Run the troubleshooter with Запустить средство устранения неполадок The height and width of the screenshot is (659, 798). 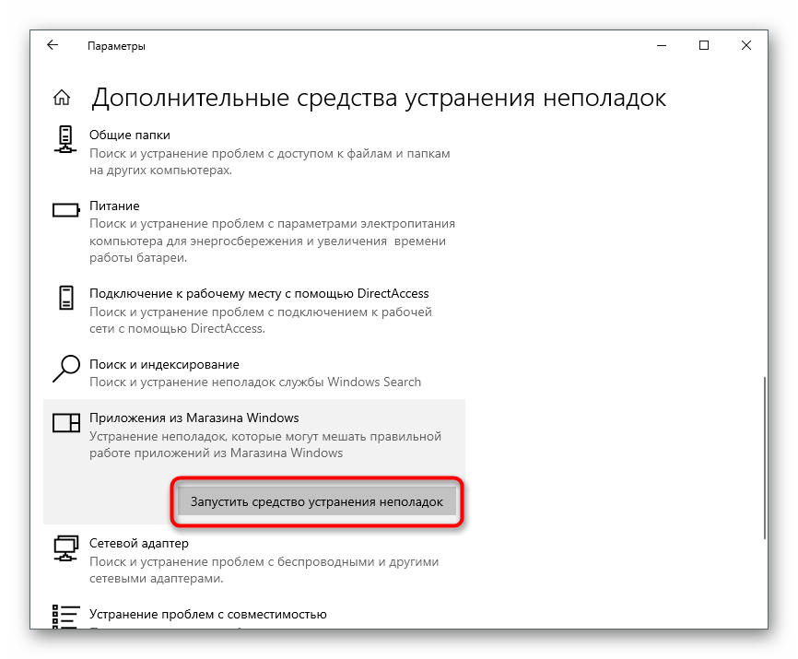point(317,501)
